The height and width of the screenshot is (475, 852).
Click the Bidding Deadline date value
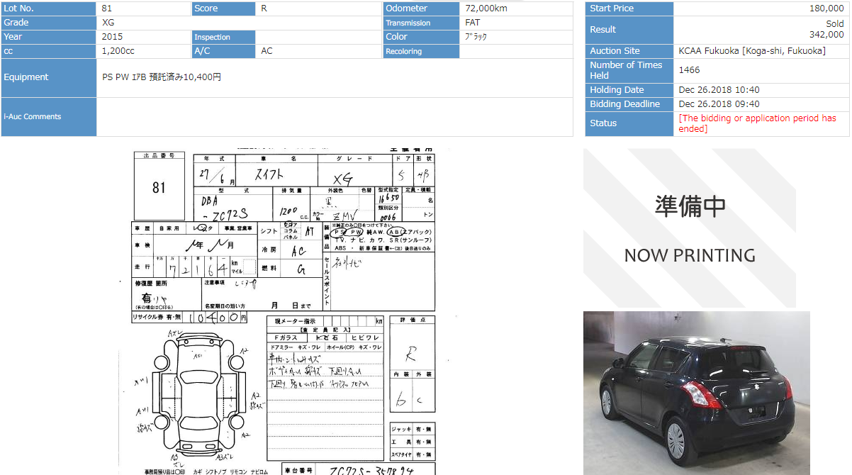(719, 104)
